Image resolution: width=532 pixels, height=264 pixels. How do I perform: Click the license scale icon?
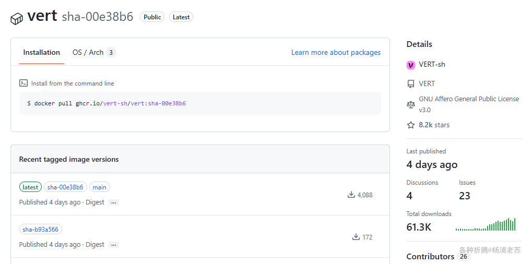tap(411, 104)
